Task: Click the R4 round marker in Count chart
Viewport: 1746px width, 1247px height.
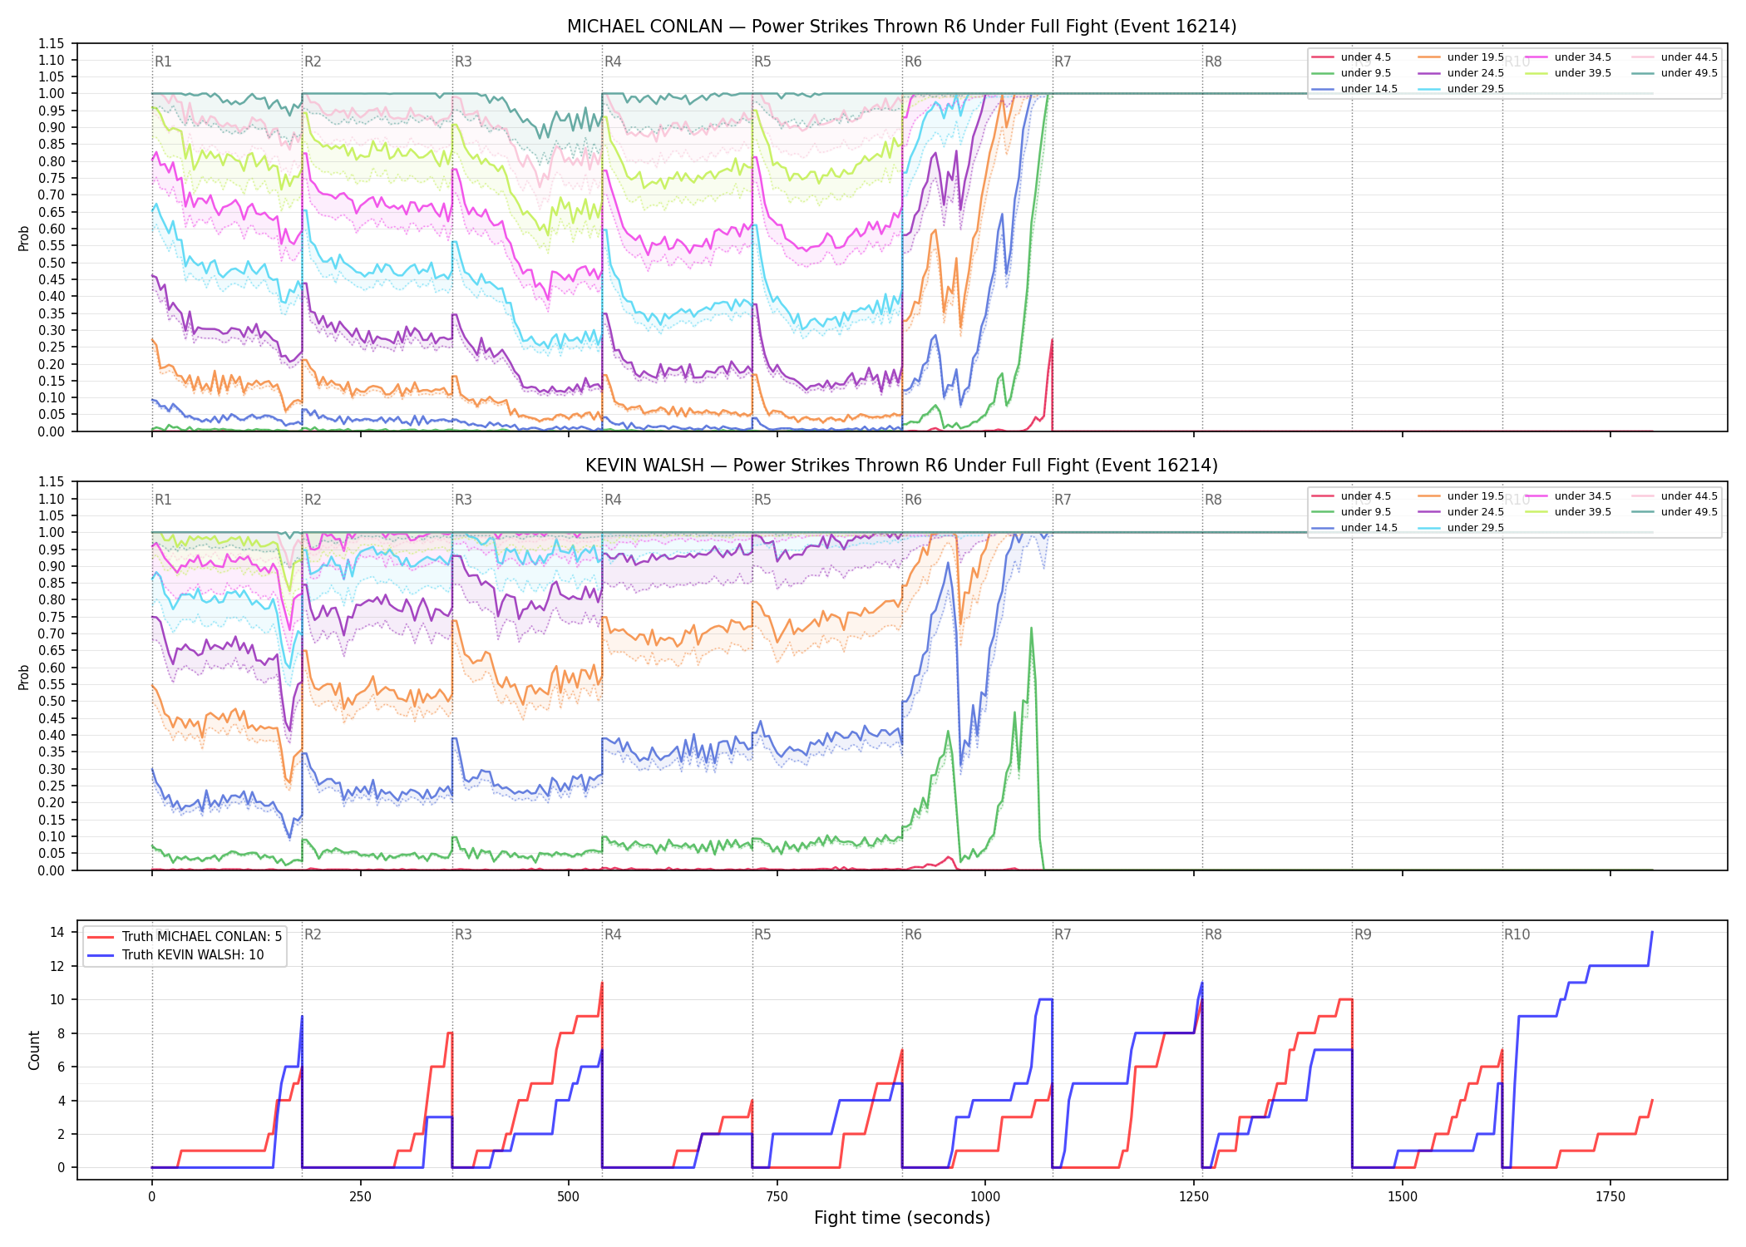Action: click(613, 934)
